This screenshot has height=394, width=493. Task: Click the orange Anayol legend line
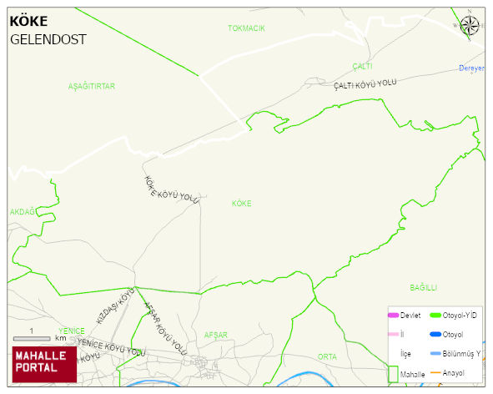(435, 372)
